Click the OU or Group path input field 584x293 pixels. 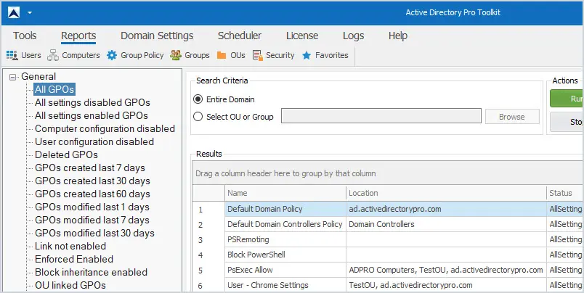coord(381,116)
